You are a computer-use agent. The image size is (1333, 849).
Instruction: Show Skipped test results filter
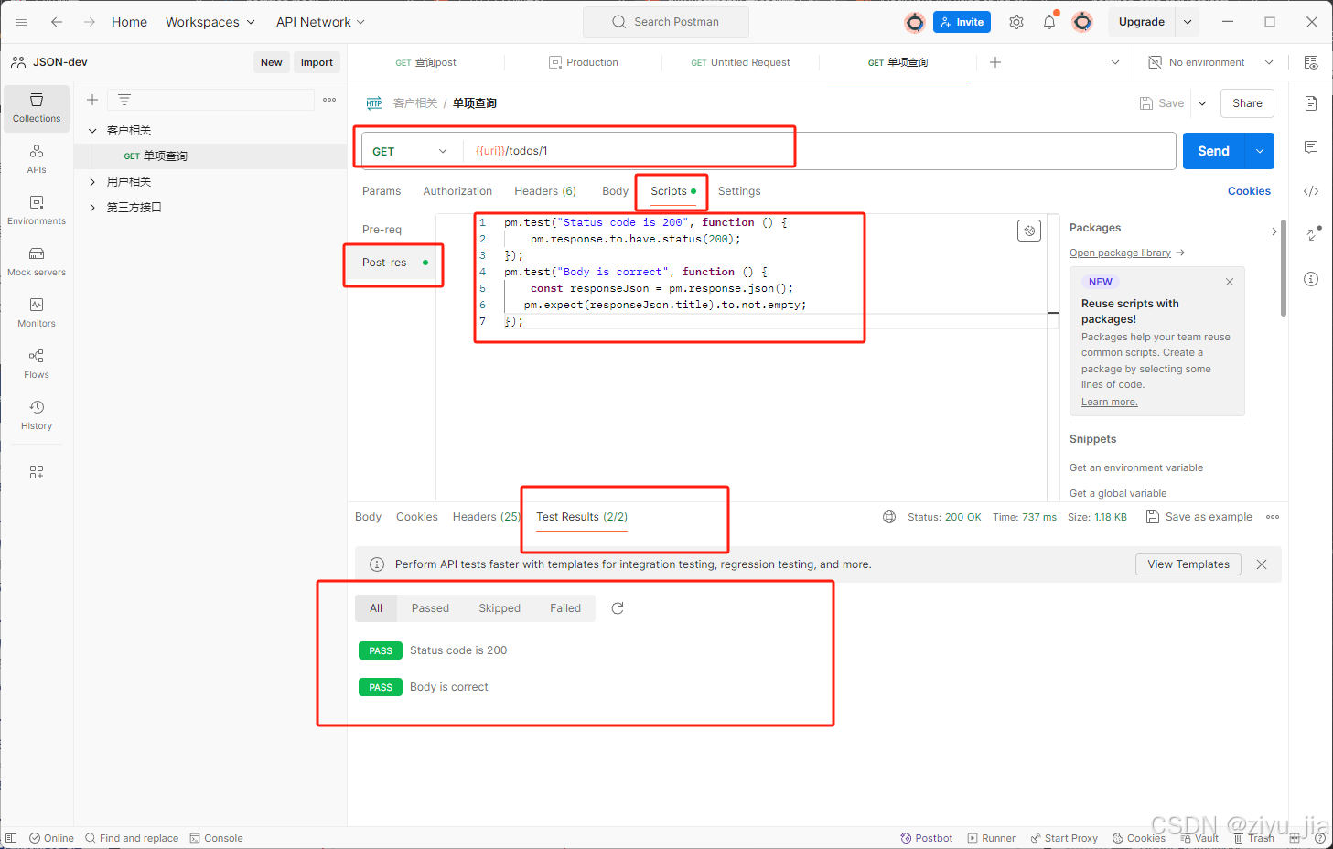500,608
